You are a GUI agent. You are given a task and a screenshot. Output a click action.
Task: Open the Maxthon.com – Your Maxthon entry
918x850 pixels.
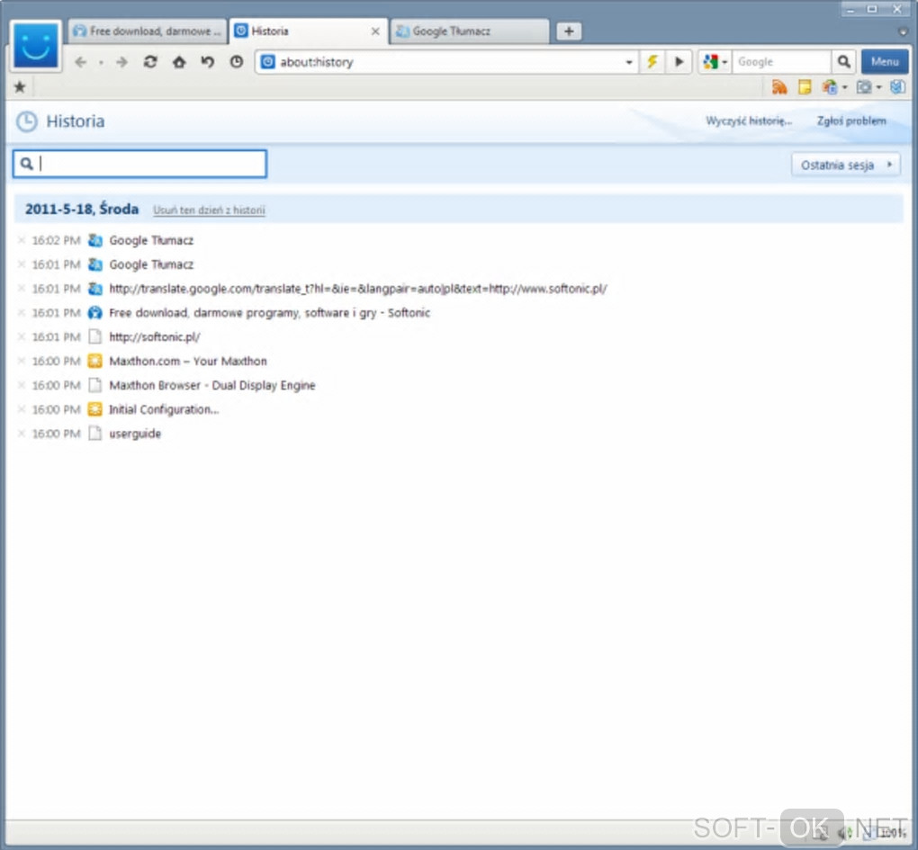(x=188, y=361)
